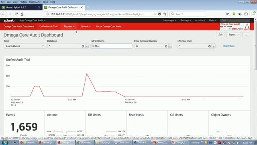Open the Splunk navigation menu in red bar
This screenshot has height=145, width=257.
point(86,27)
